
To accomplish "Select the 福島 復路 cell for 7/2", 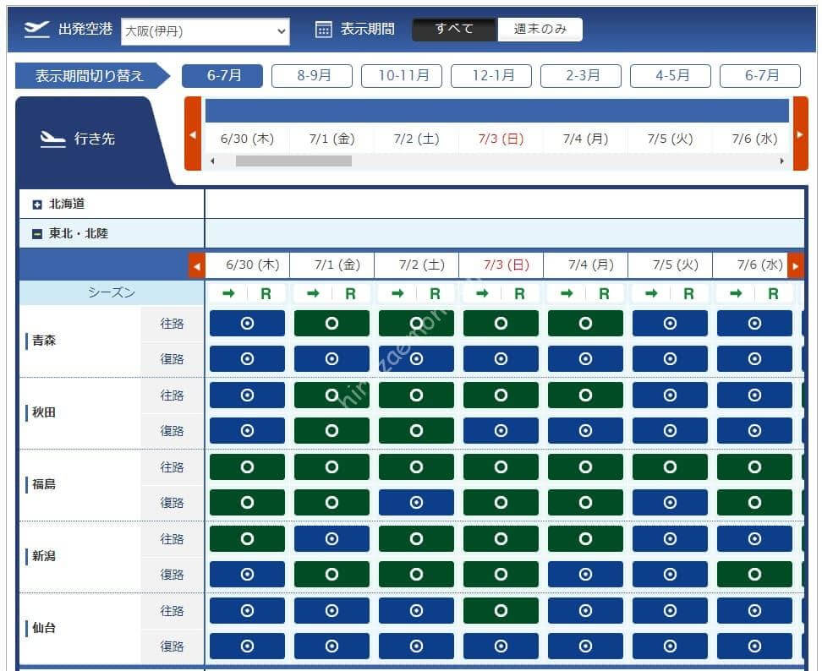I will coord(416,503).
